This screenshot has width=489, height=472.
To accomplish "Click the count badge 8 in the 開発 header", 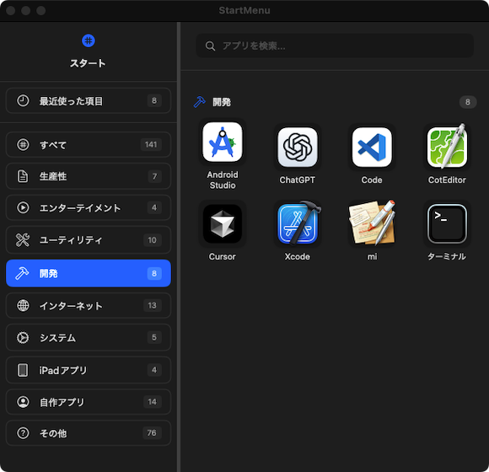I will point(468,102).
